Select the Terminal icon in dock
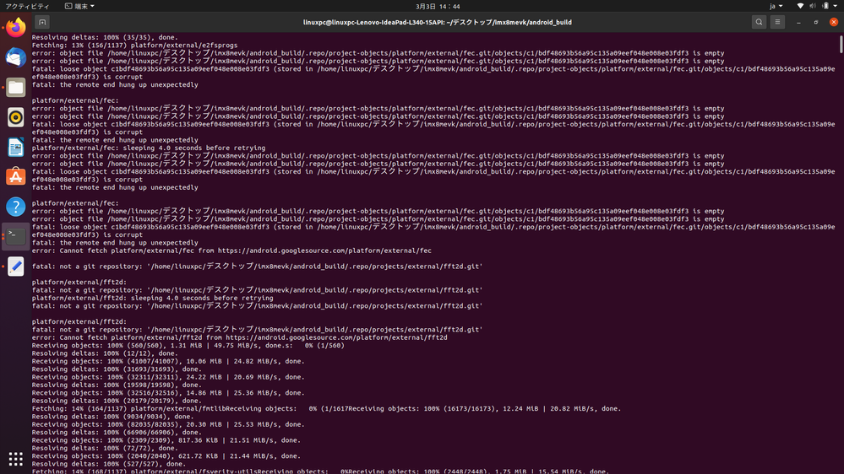This screenshot has width=844, height=474. [x=15, y=236]
